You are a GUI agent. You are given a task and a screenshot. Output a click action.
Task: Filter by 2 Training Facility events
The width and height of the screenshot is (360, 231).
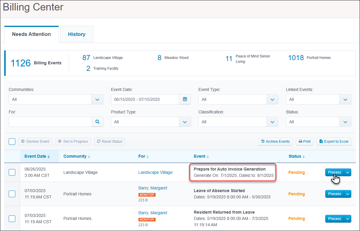coord(102,69)
